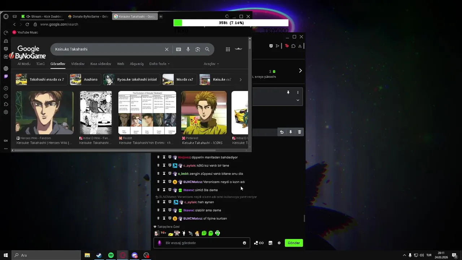Image resolution: width=462 pixels, height=260 pixels.
Task: Start voice search with the microphone
Action: point(188,49)
